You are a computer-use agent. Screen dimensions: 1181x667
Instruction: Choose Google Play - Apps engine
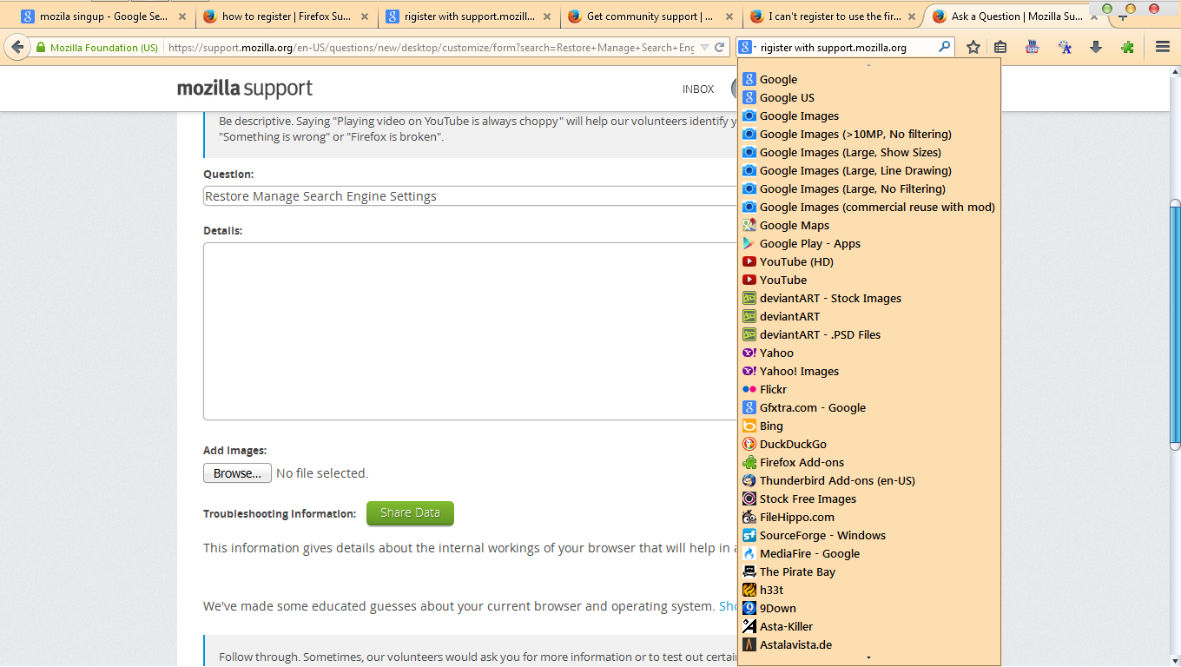868,243
